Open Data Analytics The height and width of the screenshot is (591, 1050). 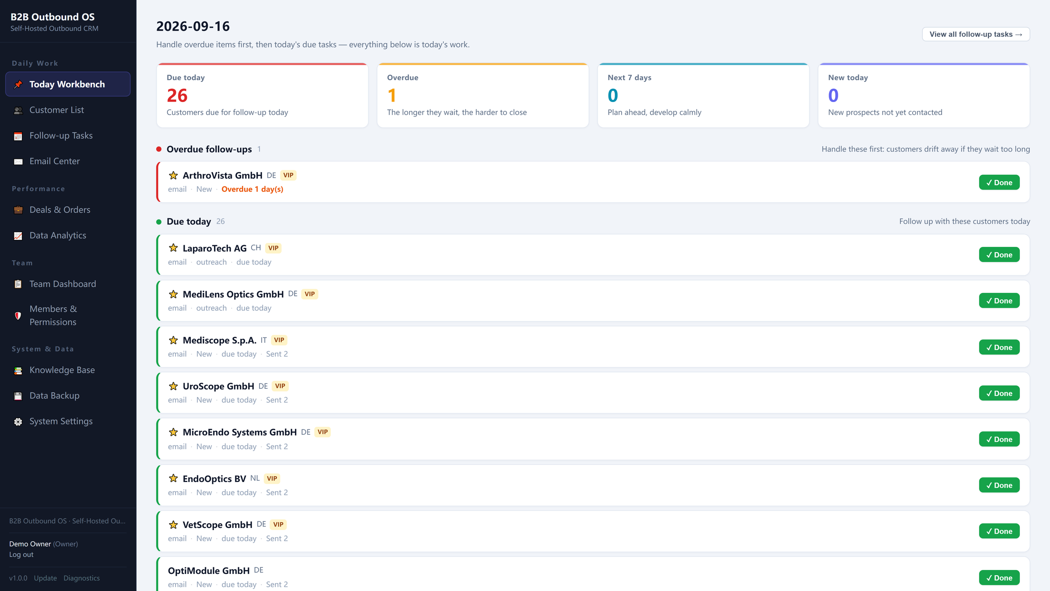[68, 236]
